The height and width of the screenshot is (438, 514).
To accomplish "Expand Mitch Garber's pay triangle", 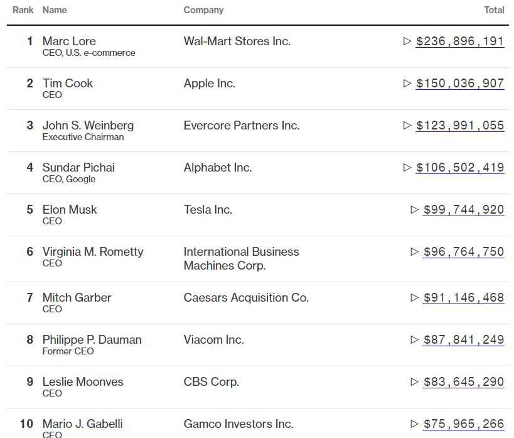I will (x=415, y=297).
